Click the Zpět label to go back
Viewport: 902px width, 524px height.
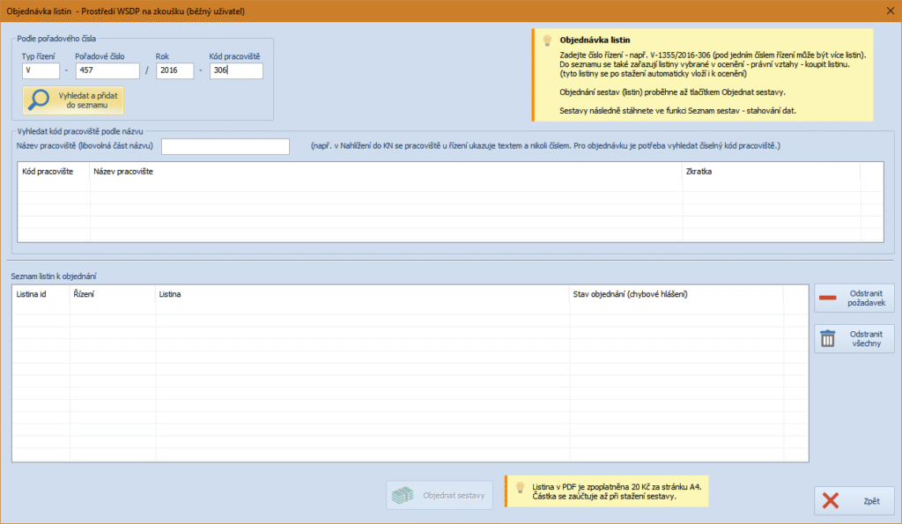point(871,501)
